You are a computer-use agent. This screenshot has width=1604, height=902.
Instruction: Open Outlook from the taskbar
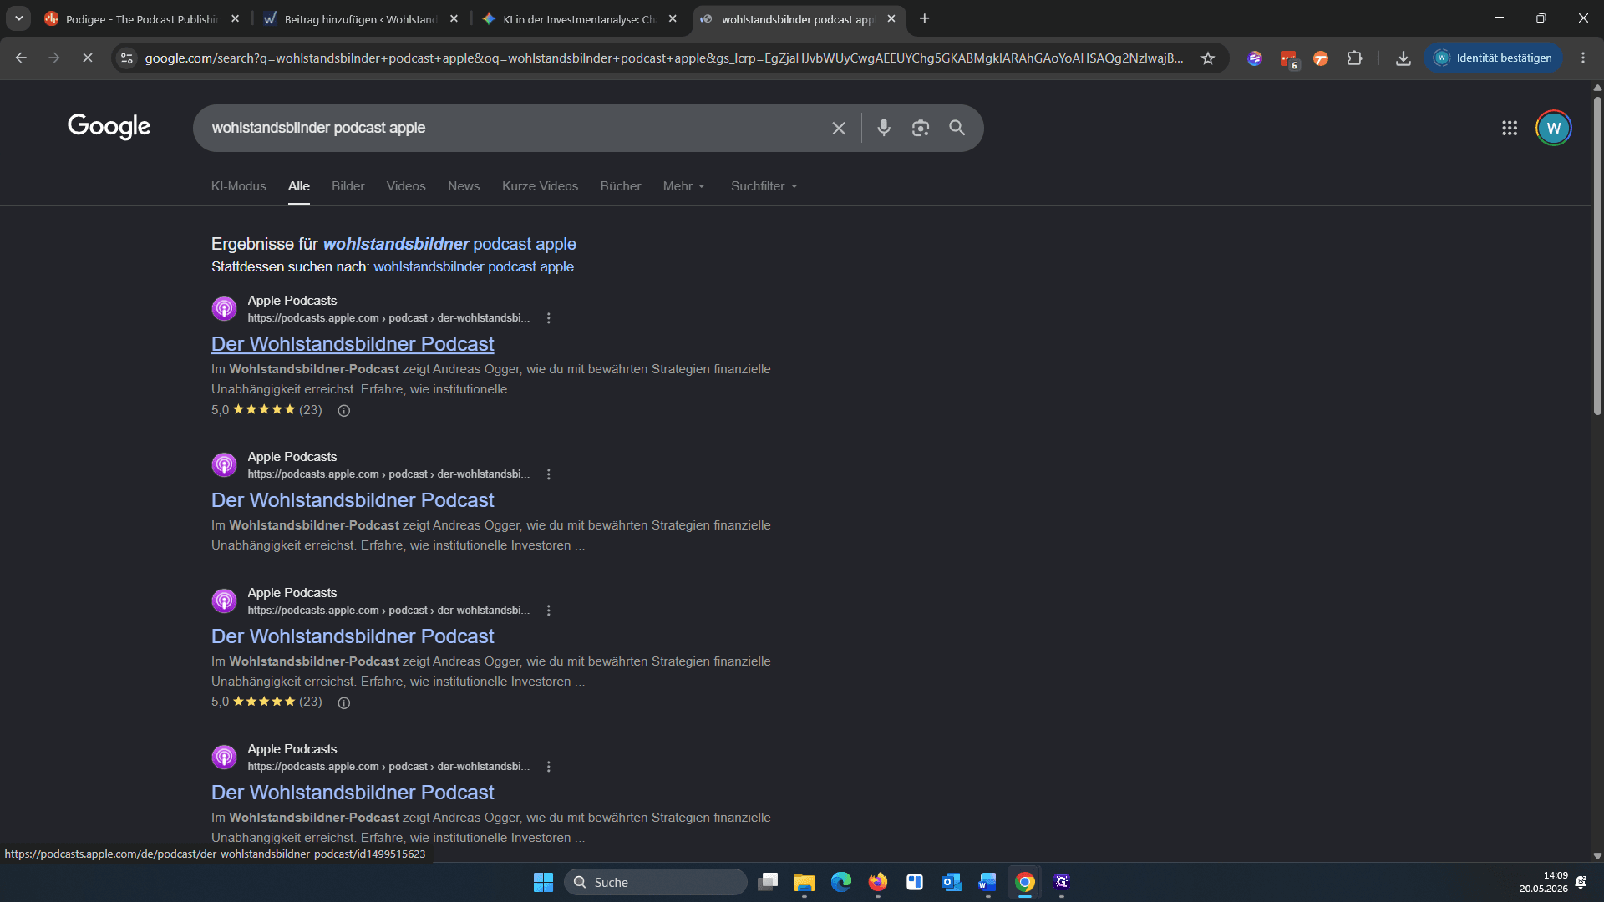[x=952, y=882]
